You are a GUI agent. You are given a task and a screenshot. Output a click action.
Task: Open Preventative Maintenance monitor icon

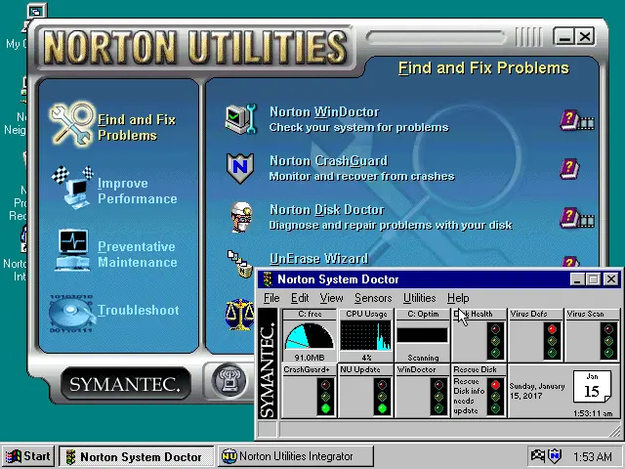(x=72, y=250)
